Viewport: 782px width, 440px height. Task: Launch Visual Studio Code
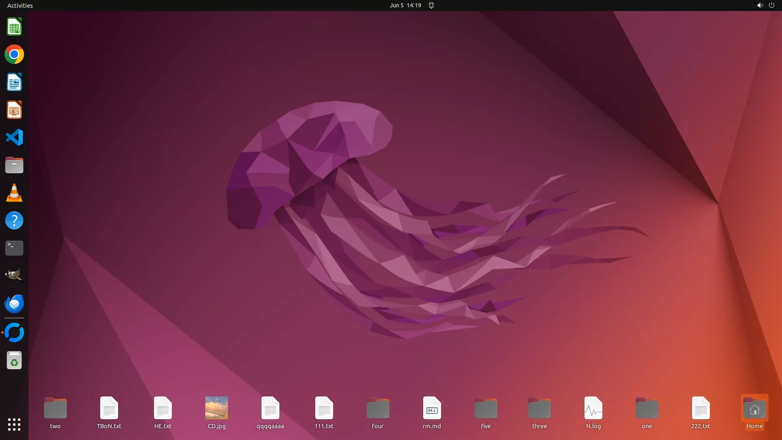14,137
